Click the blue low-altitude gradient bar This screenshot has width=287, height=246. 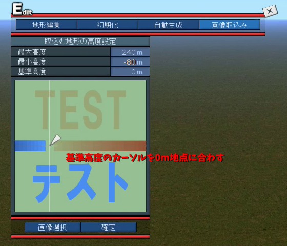pyautogui.click(x=30, y=146)
